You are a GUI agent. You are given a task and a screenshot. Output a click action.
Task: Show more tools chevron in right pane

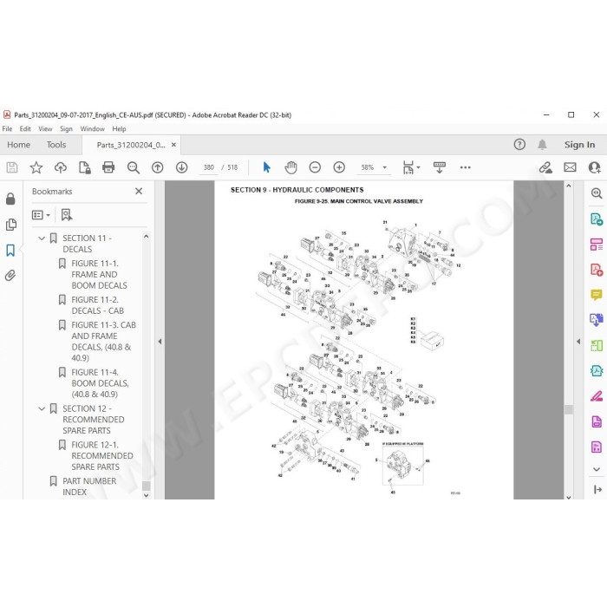(597, 469)
